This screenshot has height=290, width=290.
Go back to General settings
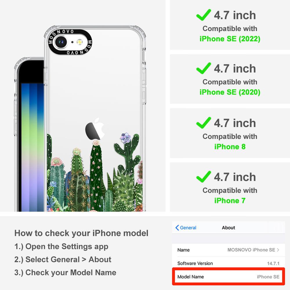pos(186,228)
